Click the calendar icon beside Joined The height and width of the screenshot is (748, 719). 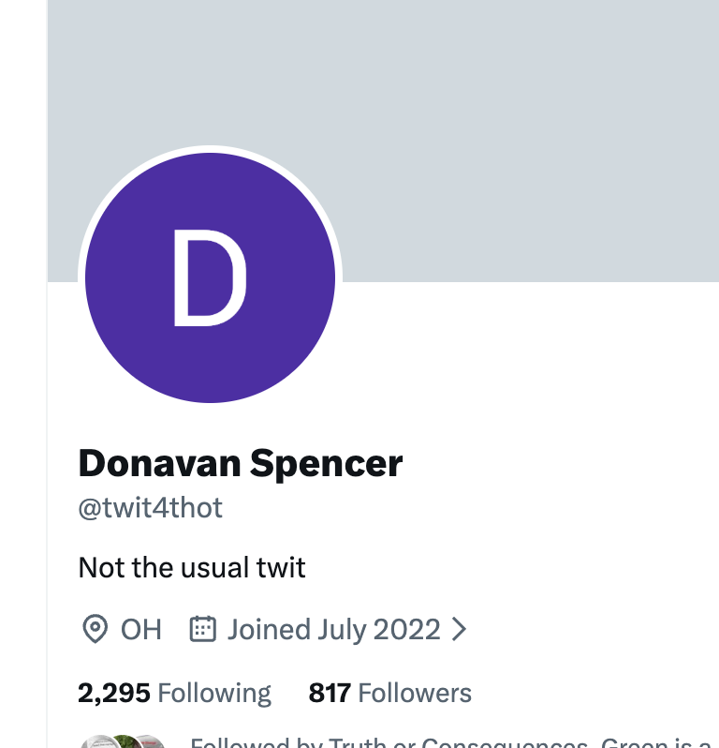coord(203,629)
